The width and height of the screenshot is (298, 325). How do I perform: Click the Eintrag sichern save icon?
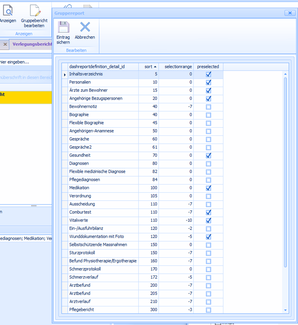pyautogui.click(x=63, y=27)
